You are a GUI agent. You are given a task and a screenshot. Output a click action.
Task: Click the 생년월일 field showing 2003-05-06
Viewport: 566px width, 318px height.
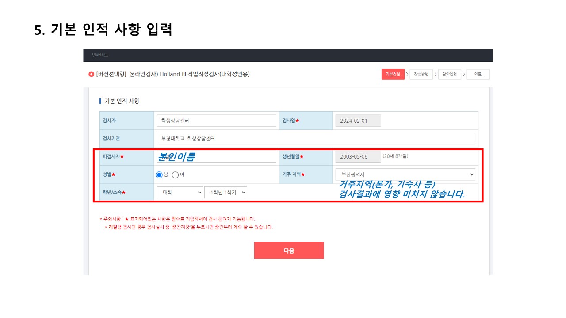pyautogui.click(x=358, y=156)
